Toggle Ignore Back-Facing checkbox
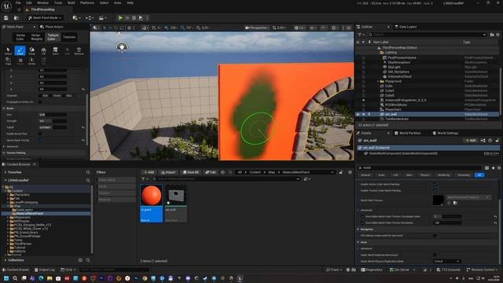 pyautogui.click(x=40, y=140)
